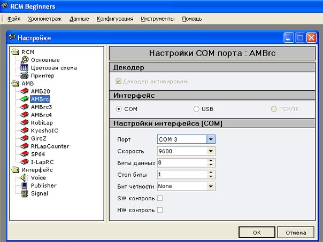Open the Хронометраж menu
Viewport: 323px width, 242px height.
(45, 19)
